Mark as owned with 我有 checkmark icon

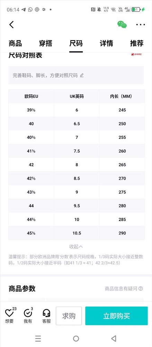pos(28,313)
